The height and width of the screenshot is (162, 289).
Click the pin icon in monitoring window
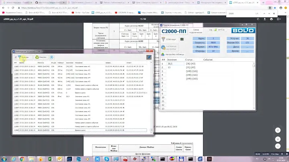click(149, 57)
